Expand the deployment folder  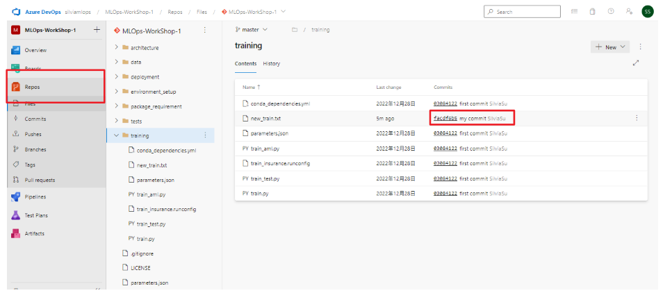[x=116, y=77]
